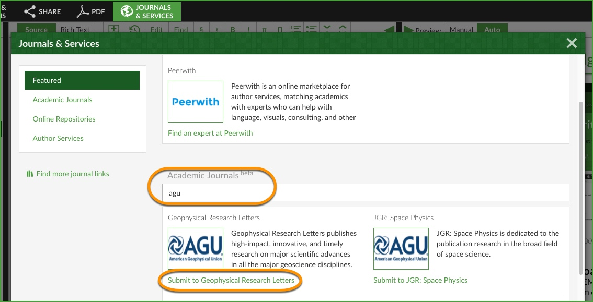Screen dimensions: 593x302
Task: Click the dialog's vertical scrollbar
Action: pyautogui.click(x=581, y=188)
